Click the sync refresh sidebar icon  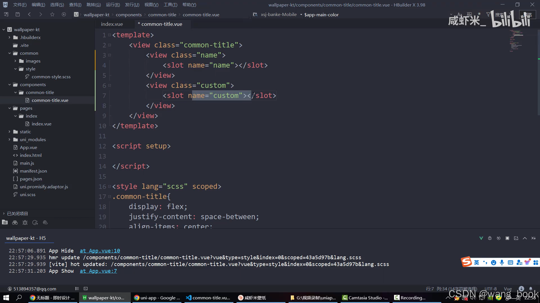tap(35, 222)
